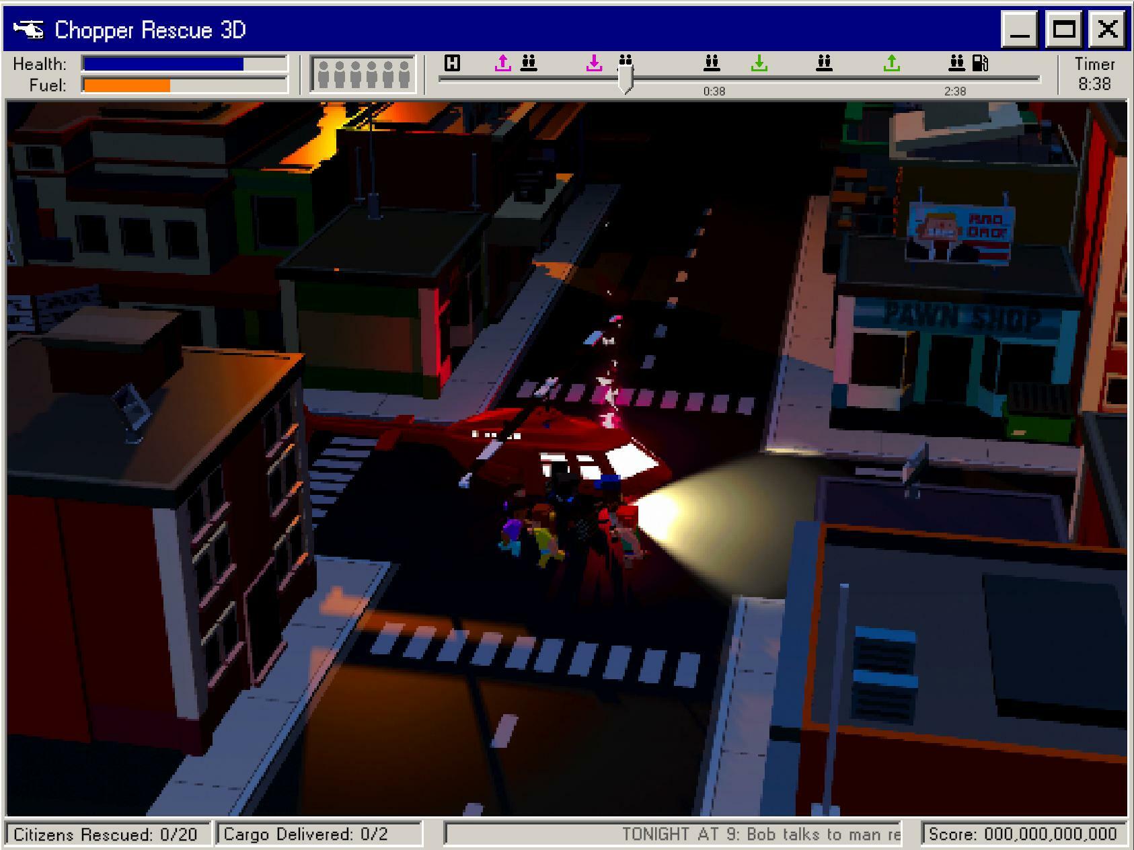Click the citizens icon beside the pink up-arrow

(x=529, y=63)
